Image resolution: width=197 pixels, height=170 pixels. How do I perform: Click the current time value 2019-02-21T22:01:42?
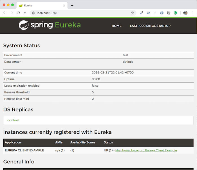[x=113, y=73]
